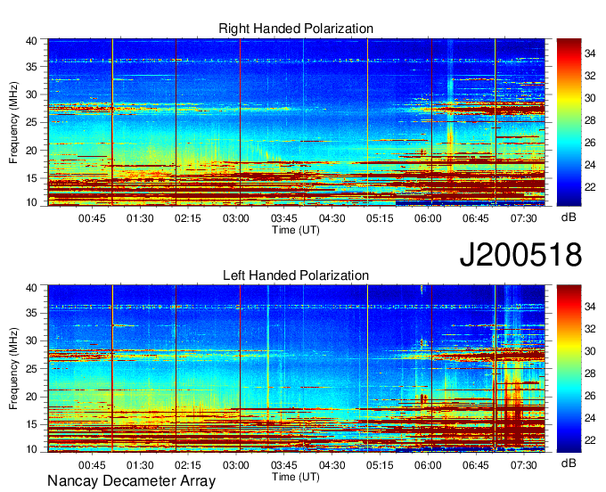
Task: Click the 35 frequency tick on Right Handed plot
Action: (32, 67)
